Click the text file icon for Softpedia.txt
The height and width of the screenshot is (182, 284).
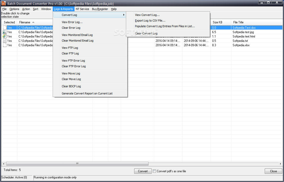(x=5, y=41)
